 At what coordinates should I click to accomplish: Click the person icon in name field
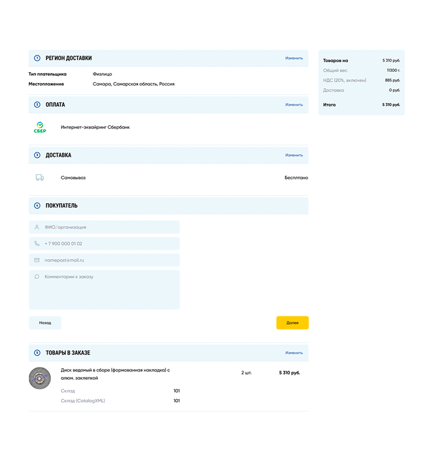pos(37,227)
